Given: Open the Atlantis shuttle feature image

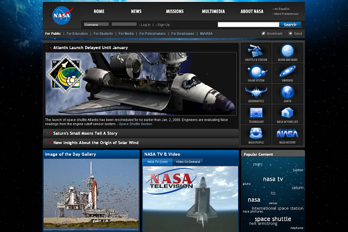Looking at the screenshot, I should click(141, 83).
